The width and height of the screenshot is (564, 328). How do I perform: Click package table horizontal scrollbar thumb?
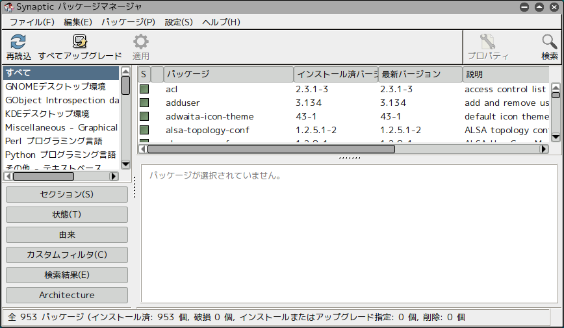[271, 149]
